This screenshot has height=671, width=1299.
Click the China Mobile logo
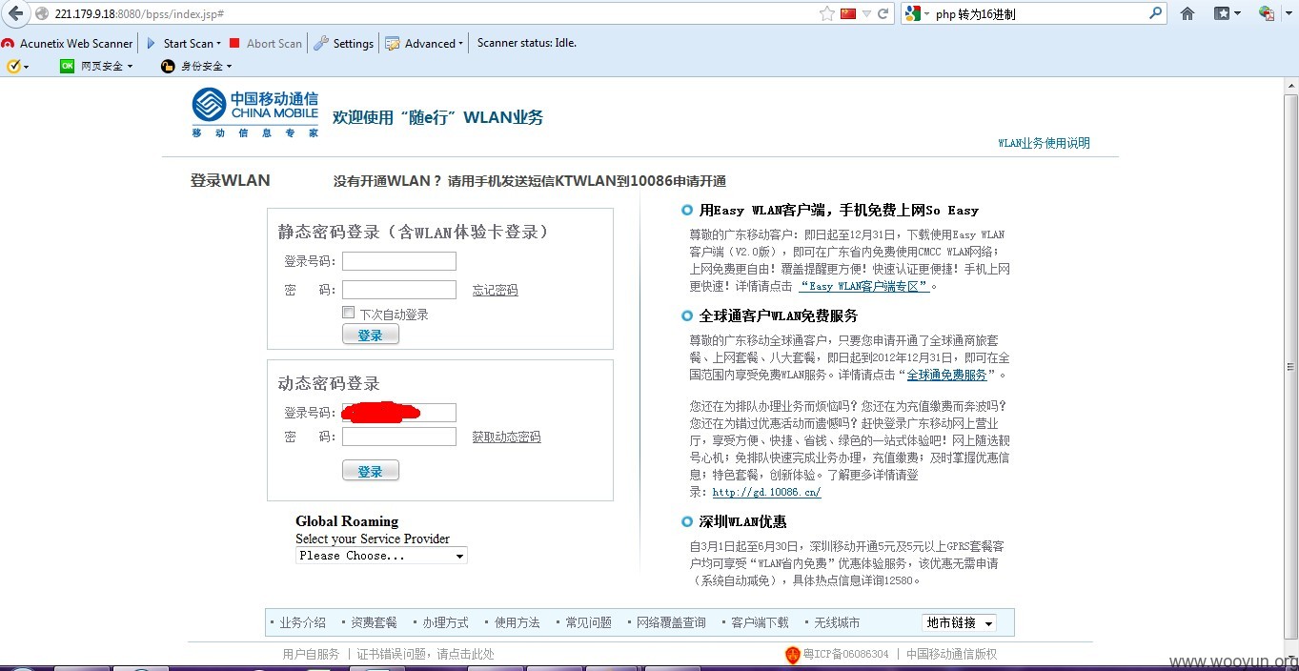tap(254, 112)
